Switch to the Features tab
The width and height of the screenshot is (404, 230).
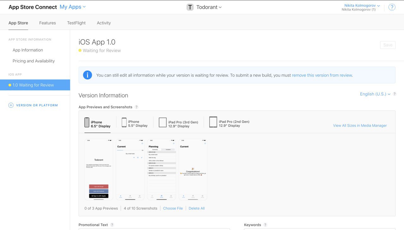pos(48,23)
